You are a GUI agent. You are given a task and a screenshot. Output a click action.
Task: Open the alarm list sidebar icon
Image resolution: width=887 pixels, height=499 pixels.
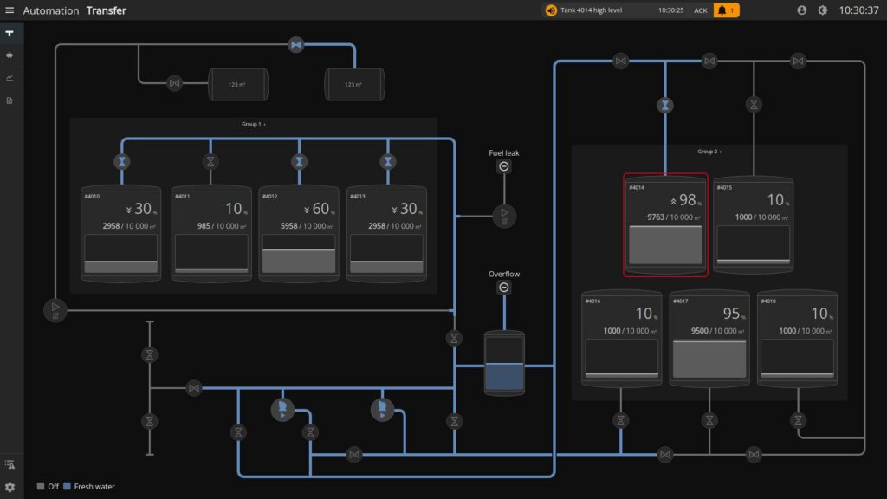[x=10, y=464]
